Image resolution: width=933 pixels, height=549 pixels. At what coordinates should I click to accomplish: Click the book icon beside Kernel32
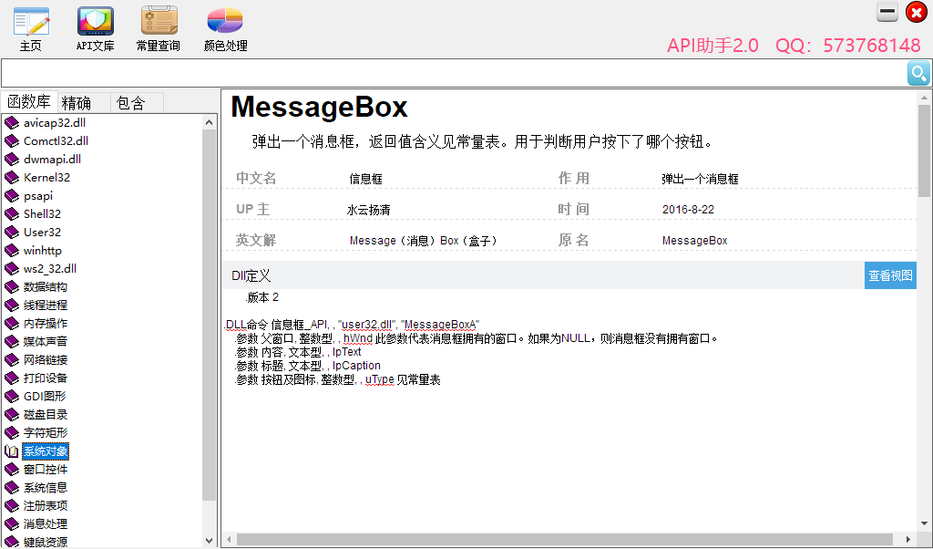pyautogui.click(x=12, y=178)
